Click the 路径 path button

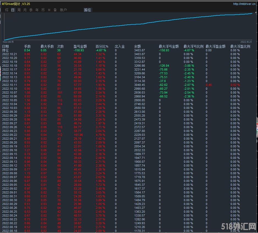(87, 10)
